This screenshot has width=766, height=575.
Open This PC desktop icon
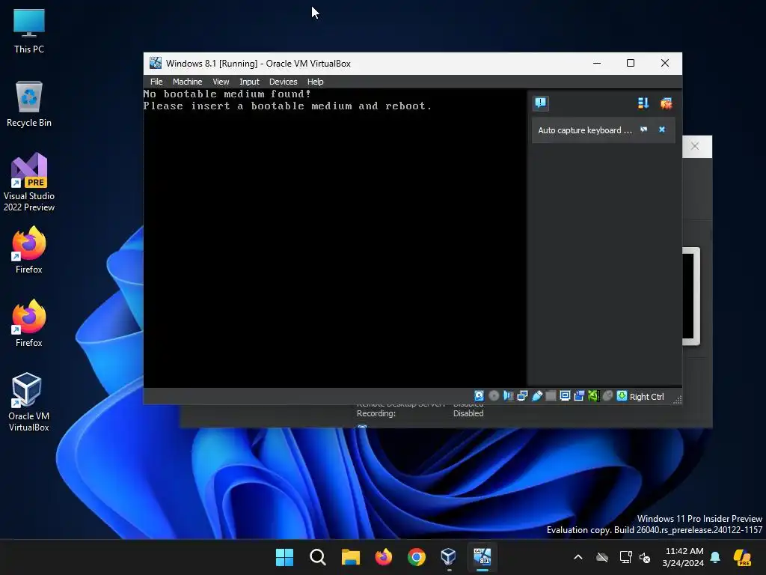tap(29, 31)
